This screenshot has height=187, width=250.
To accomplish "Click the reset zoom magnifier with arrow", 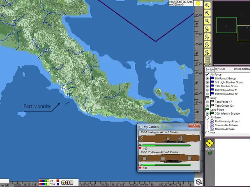I will (207, 29).
